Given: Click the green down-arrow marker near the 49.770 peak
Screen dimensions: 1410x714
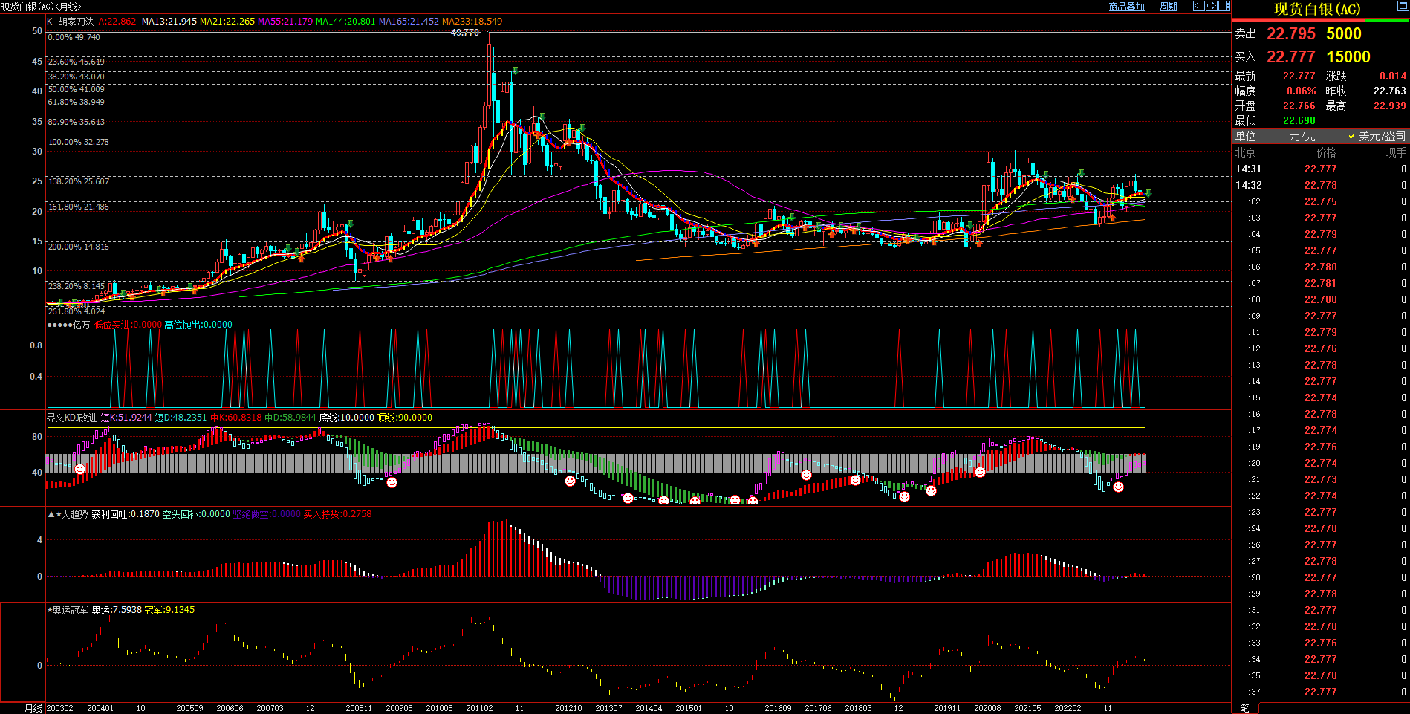Looking at the screenshot, I should 515,71.
